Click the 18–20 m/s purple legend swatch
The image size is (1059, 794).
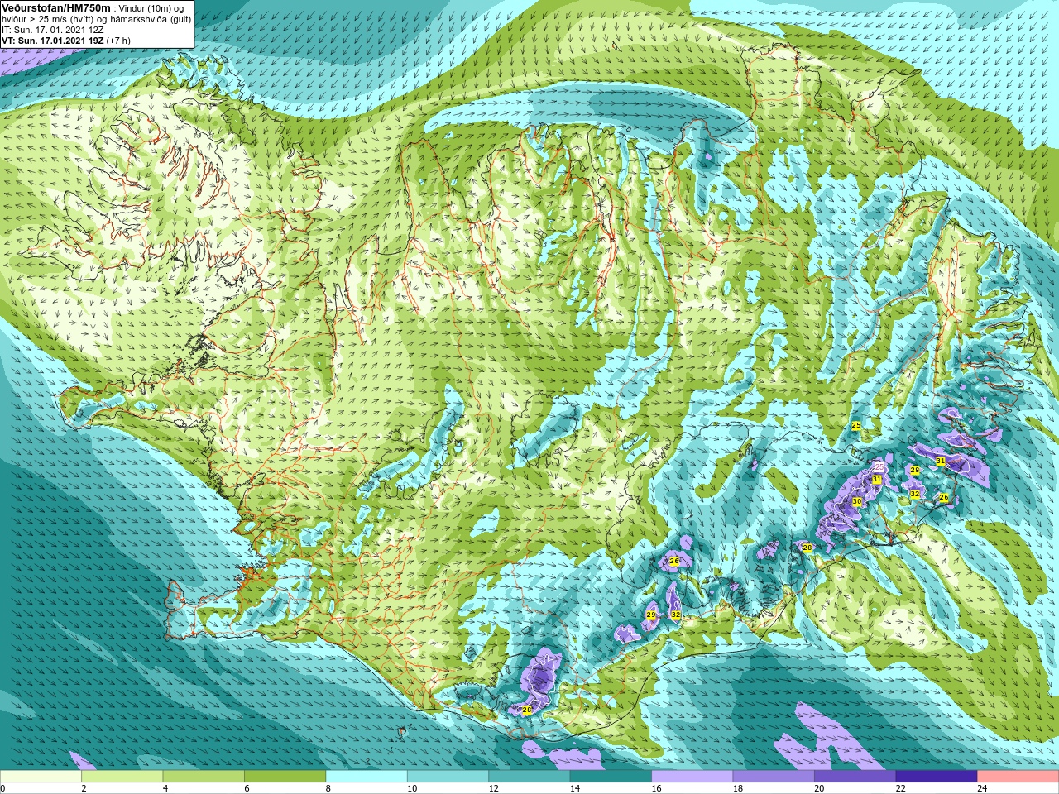tap(774, 777)
